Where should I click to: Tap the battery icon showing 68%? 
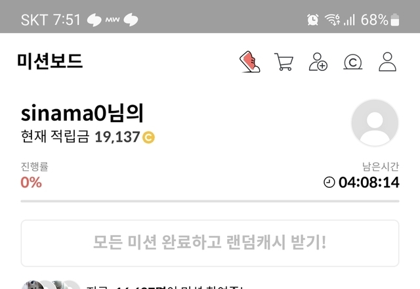click(395, 20)
